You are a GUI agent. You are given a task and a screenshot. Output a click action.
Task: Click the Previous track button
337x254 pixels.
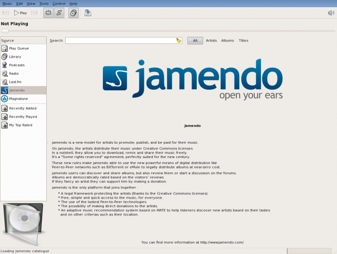[6, 13]
